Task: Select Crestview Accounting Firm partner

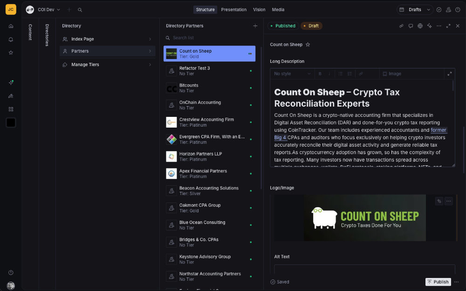Action: pos(210,122)
